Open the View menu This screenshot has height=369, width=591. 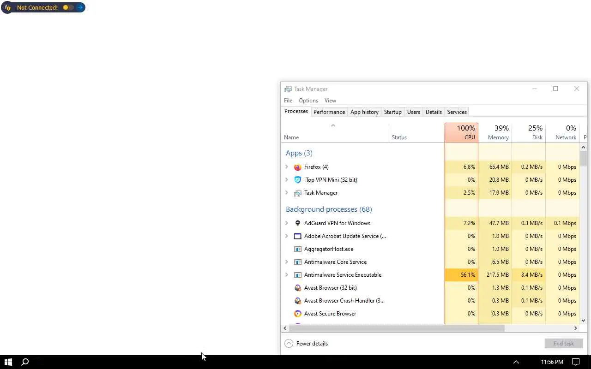(330, 101)
